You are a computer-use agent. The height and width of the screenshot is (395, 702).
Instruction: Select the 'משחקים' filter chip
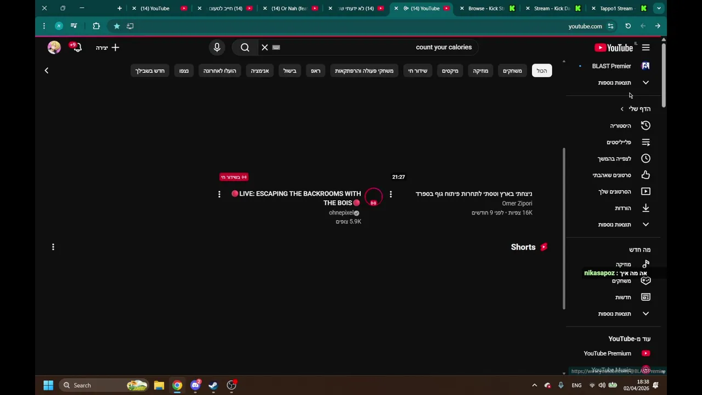[x=512, y=71]
